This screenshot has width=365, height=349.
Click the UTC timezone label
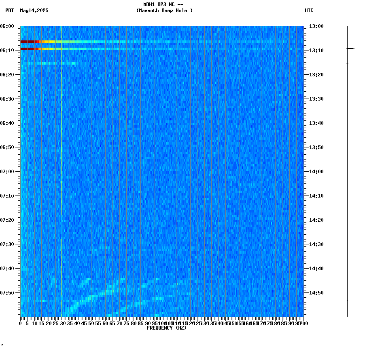coord(310,11)
